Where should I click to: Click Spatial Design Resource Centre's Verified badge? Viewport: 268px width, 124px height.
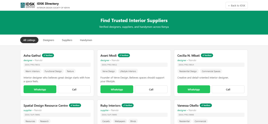(75, 105)
